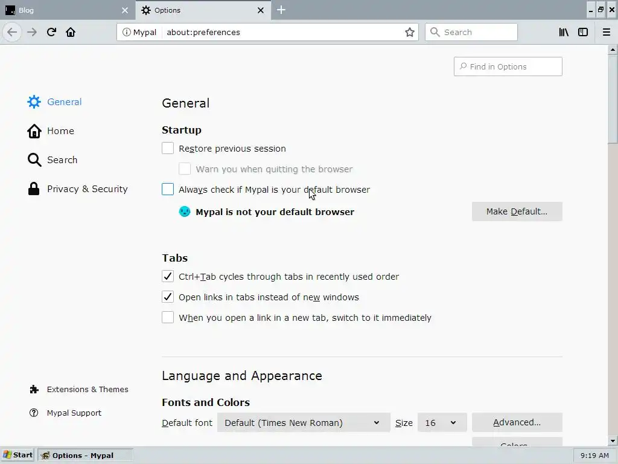Screen dimensions: 618x464
Task: Click the Find in Options field
Action: pyautogui.click(x=508, y=66)
